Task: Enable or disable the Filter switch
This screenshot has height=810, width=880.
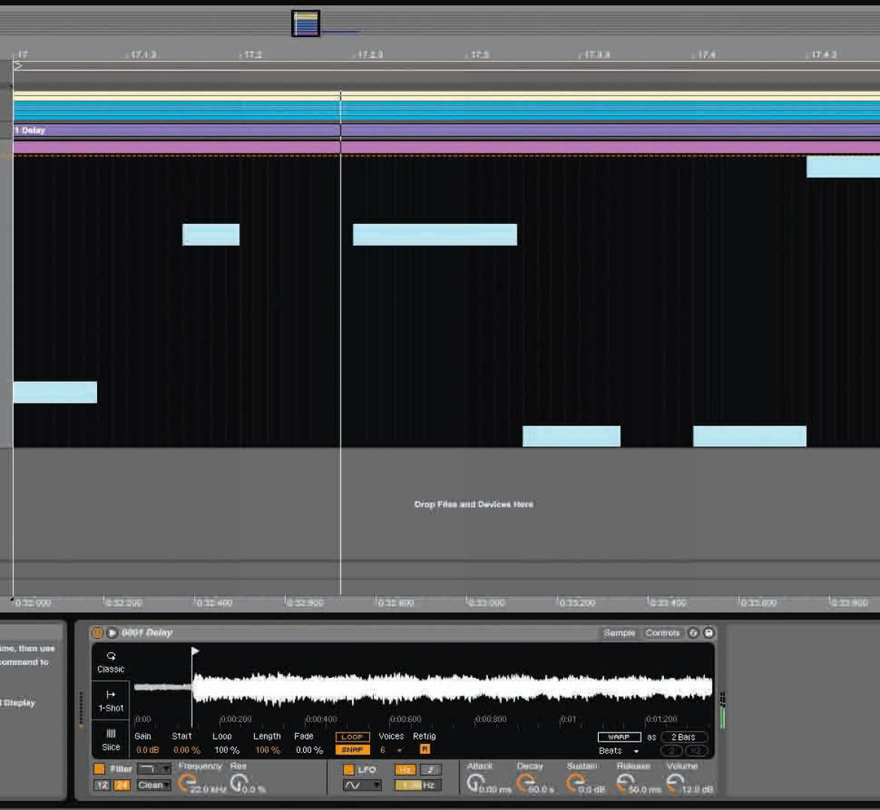Action: [99, 769]
